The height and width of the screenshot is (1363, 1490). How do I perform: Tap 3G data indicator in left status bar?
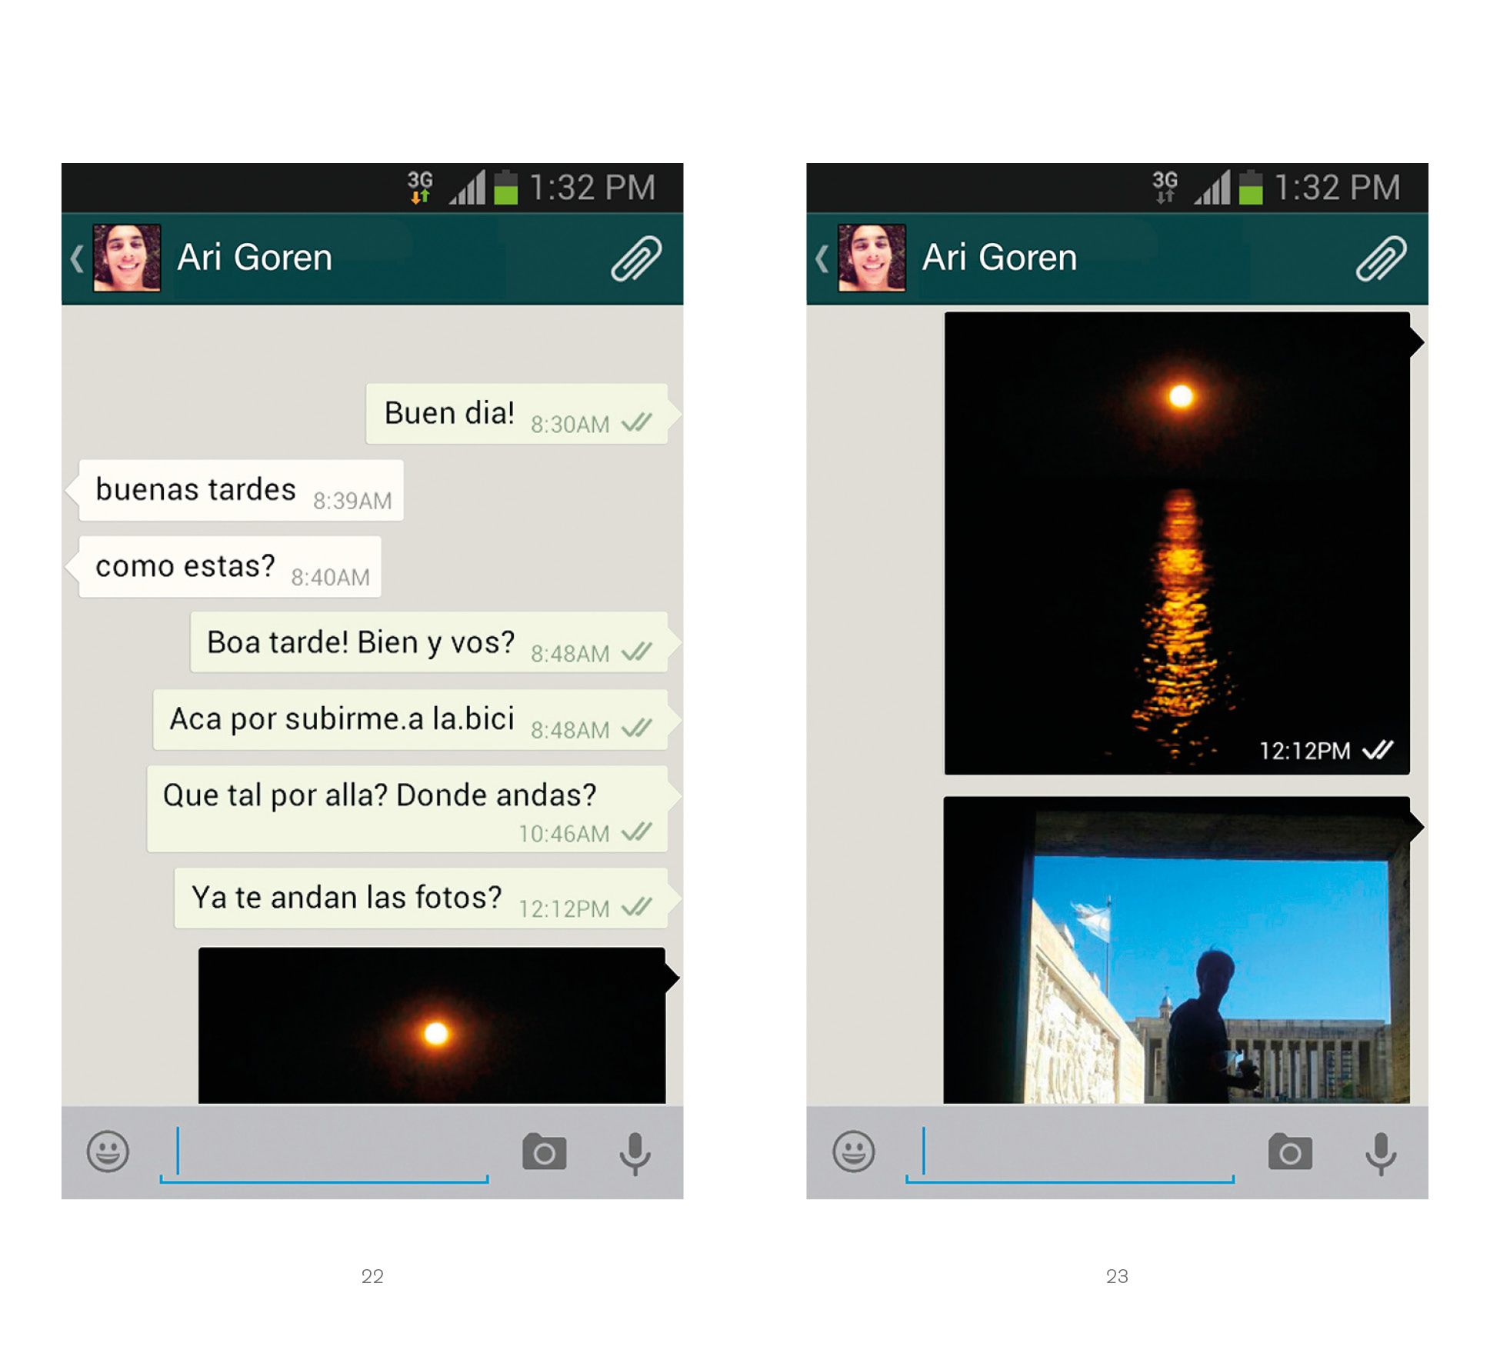point(420,187)
